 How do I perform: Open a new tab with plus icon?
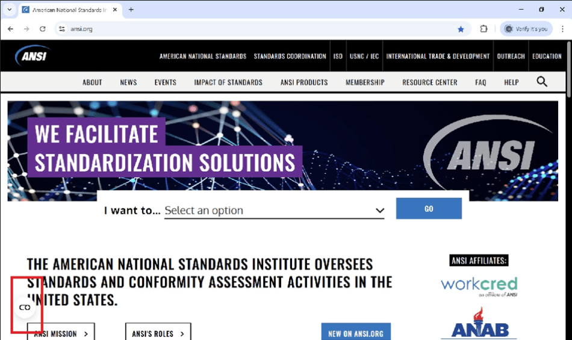(131, 10)
